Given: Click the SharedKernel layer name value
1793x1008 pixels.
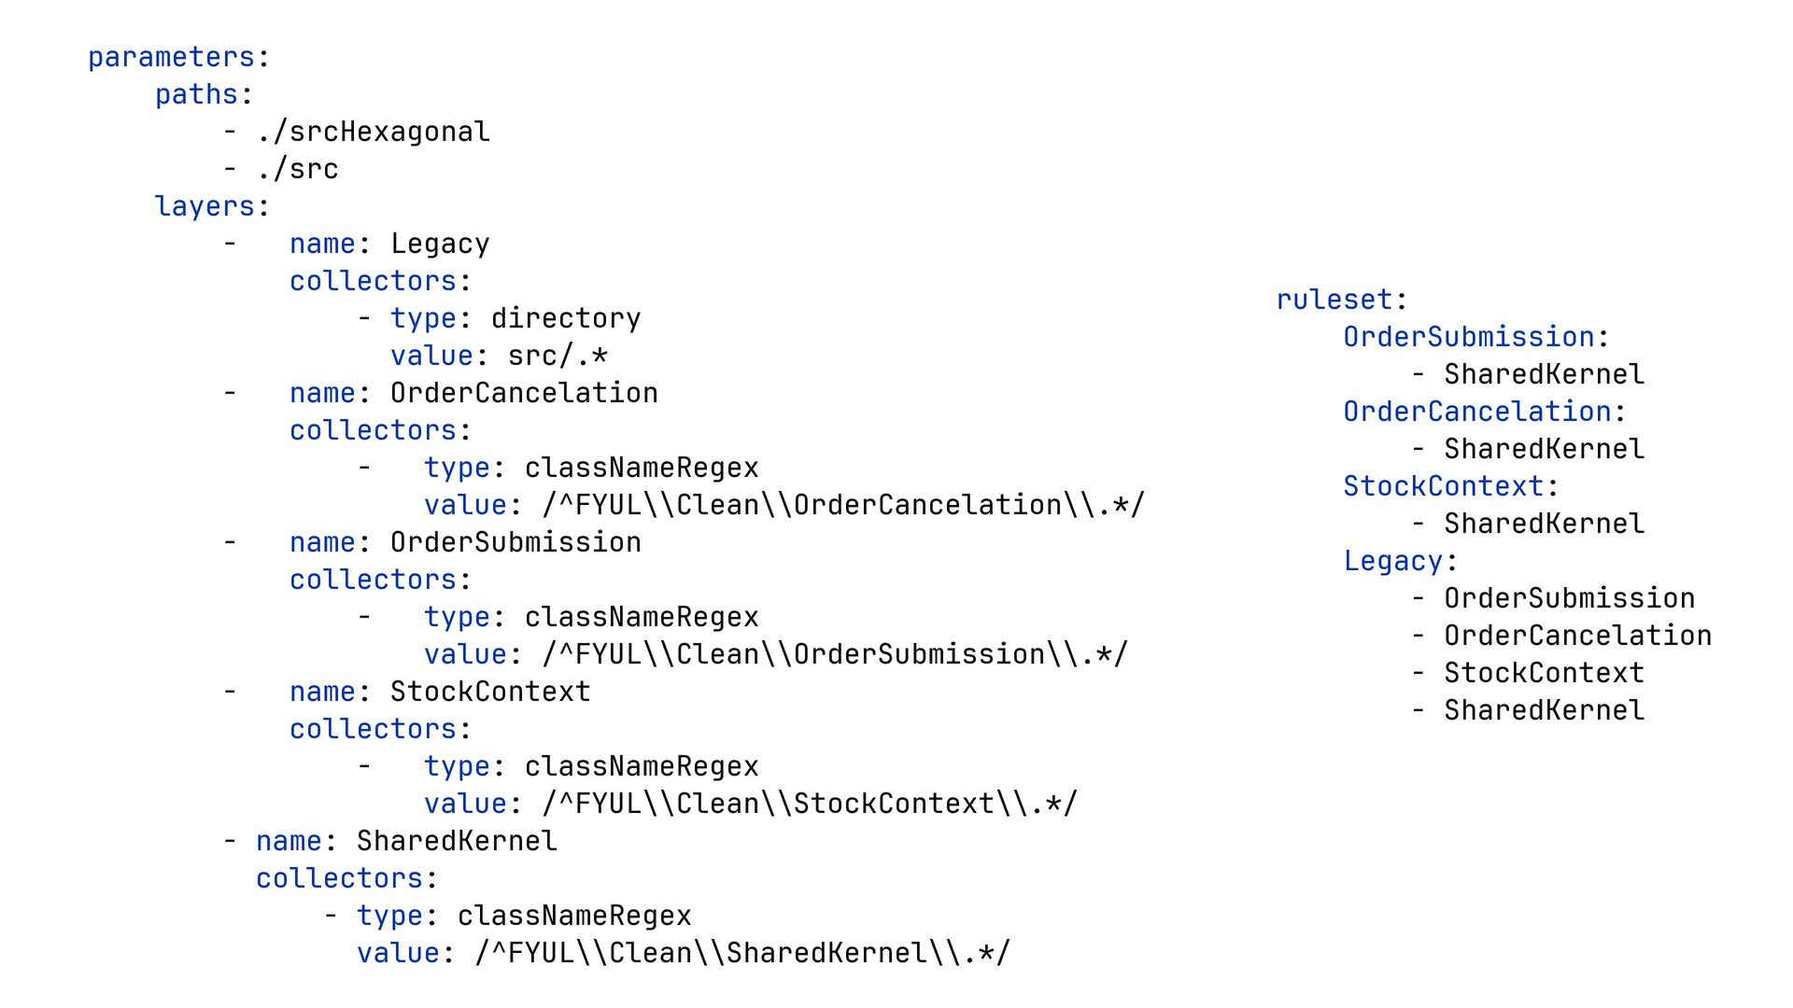Looking at the screenshot, I should 456,842.
